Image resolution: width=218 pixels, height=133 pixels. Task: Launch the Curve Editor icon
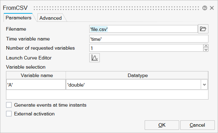[95, 58]
